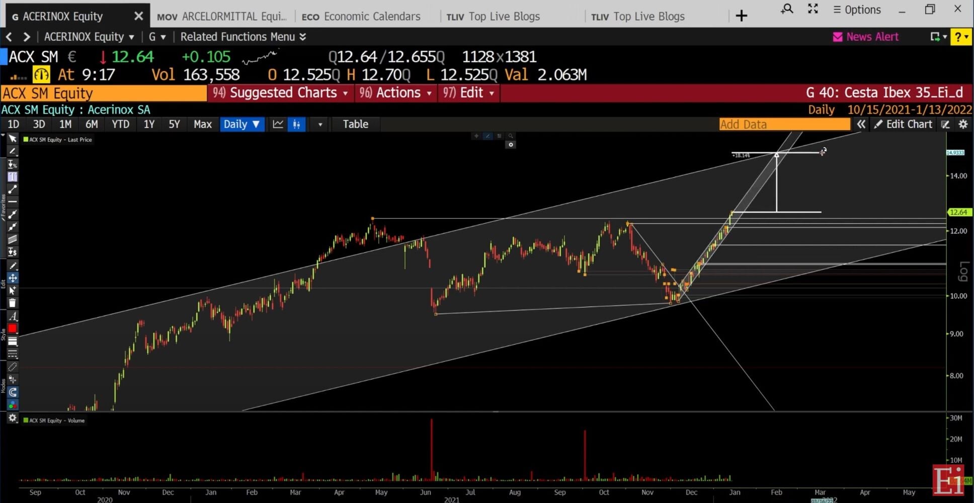Open chart settings gear icon

point(963,124)
